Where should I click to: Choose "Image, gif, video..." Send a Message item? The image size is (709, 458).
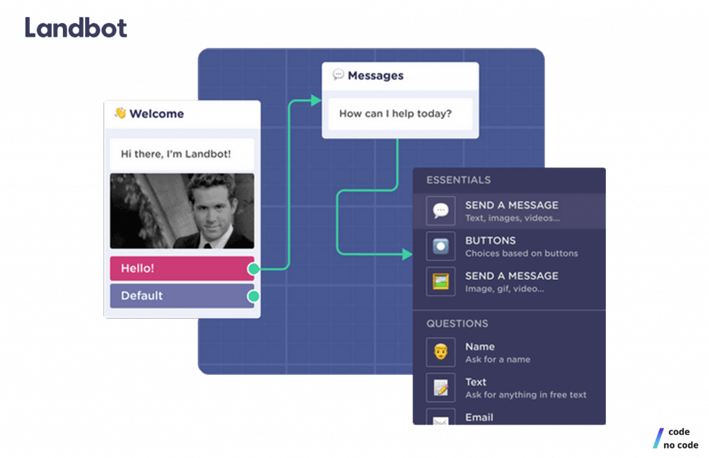click(x=509, y=281)
